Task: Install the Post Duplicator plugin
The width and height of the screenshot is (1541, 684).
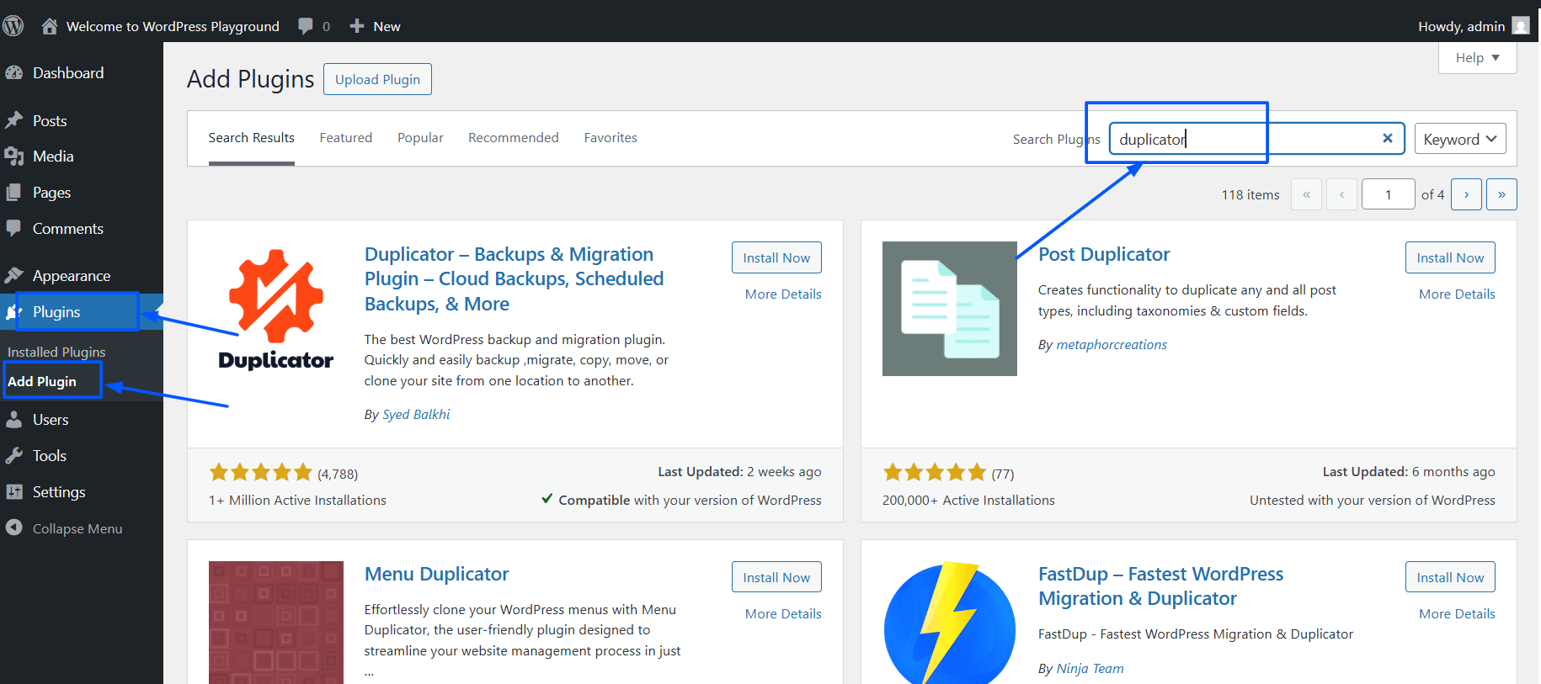Action: point(1450,257)
